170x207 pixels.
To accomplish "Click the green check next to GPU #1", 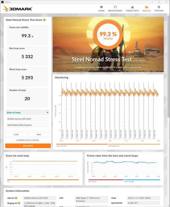I will tap(16, 198).
